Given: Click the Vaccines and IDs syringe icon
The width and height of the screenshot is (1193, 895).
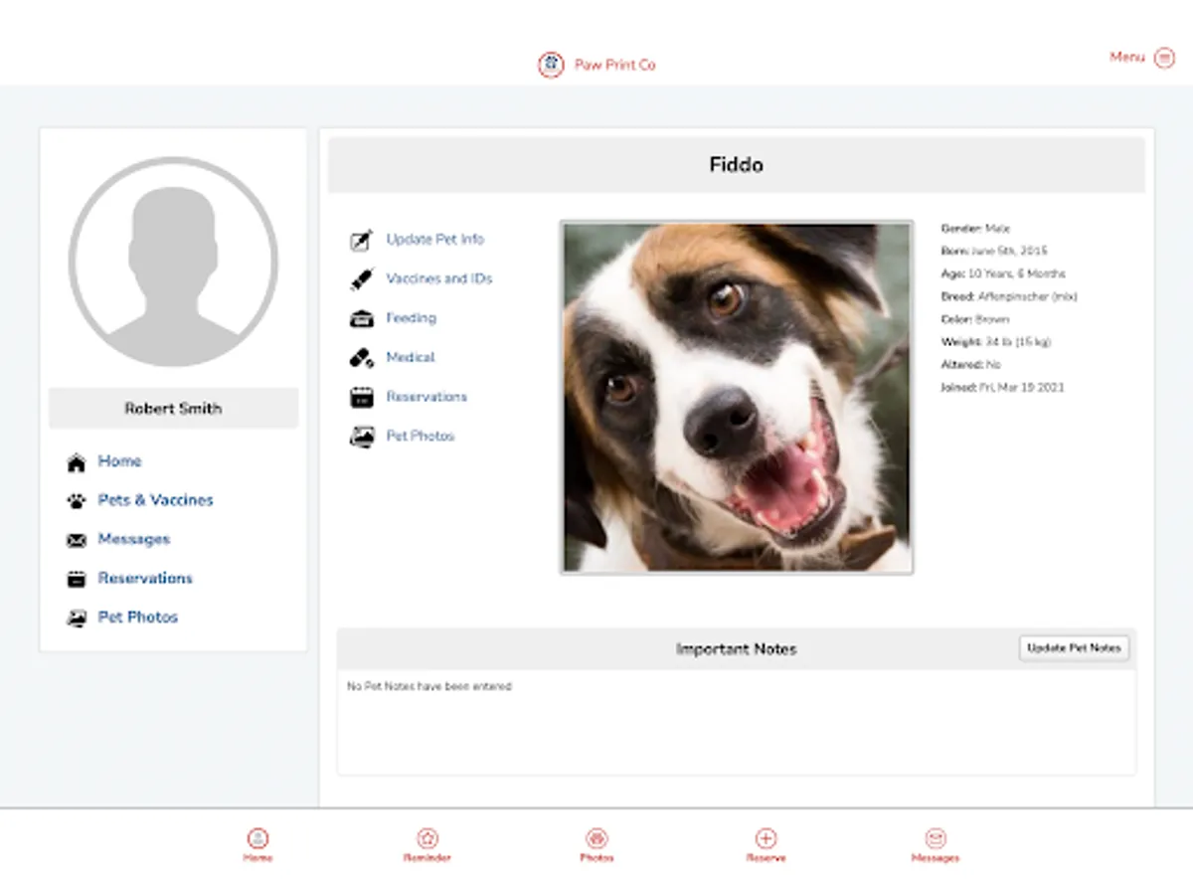Looking at the screenshot, I should [361, 278].
